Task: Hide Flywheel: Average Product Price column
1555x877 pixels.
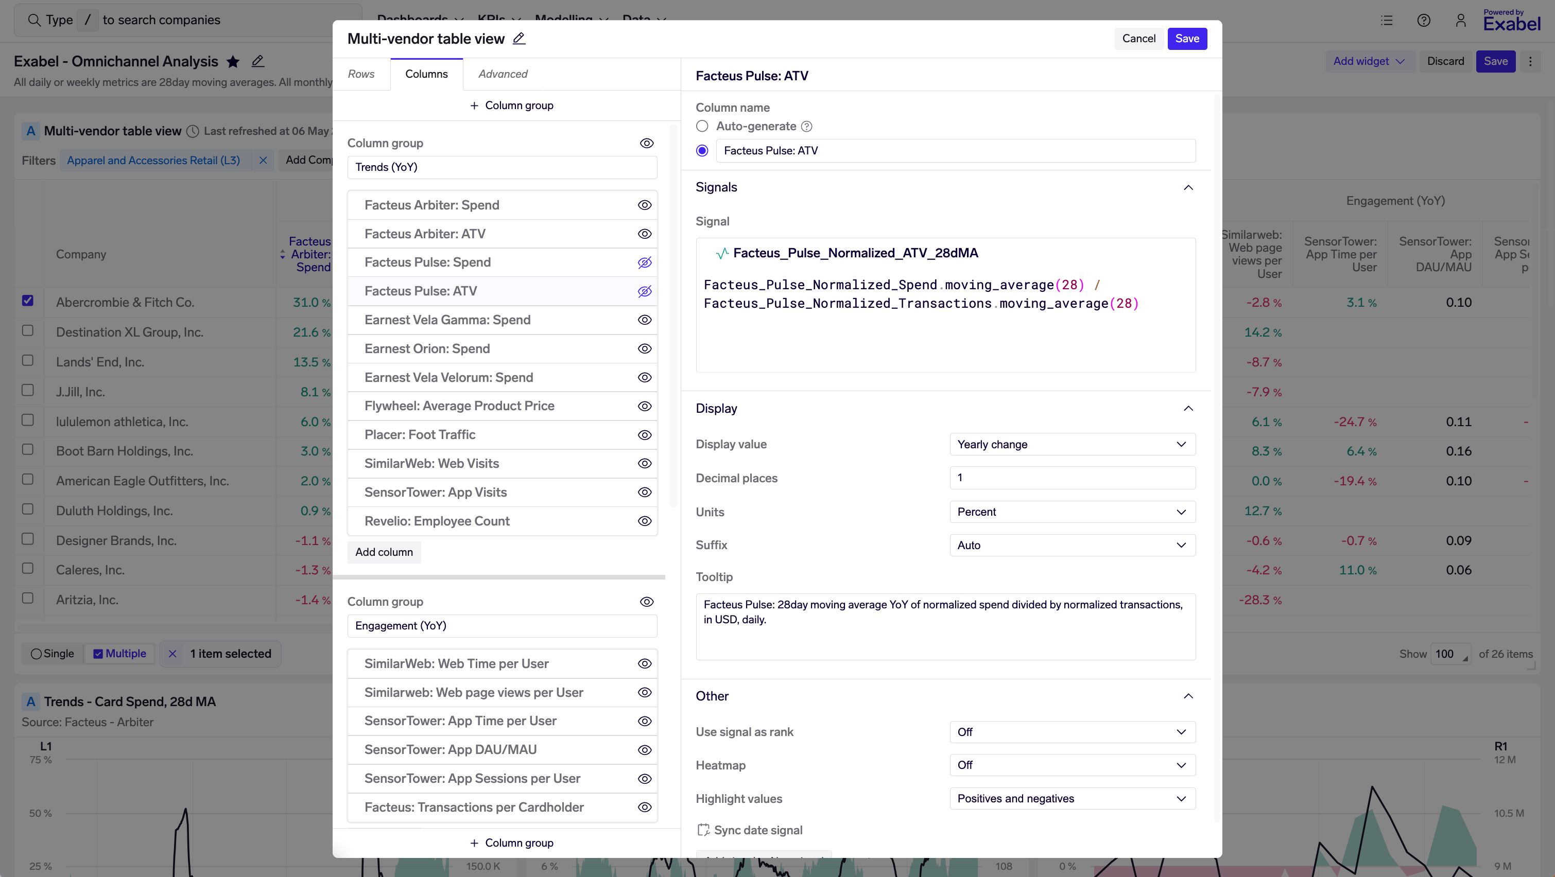Action: [x=645, y=406]
